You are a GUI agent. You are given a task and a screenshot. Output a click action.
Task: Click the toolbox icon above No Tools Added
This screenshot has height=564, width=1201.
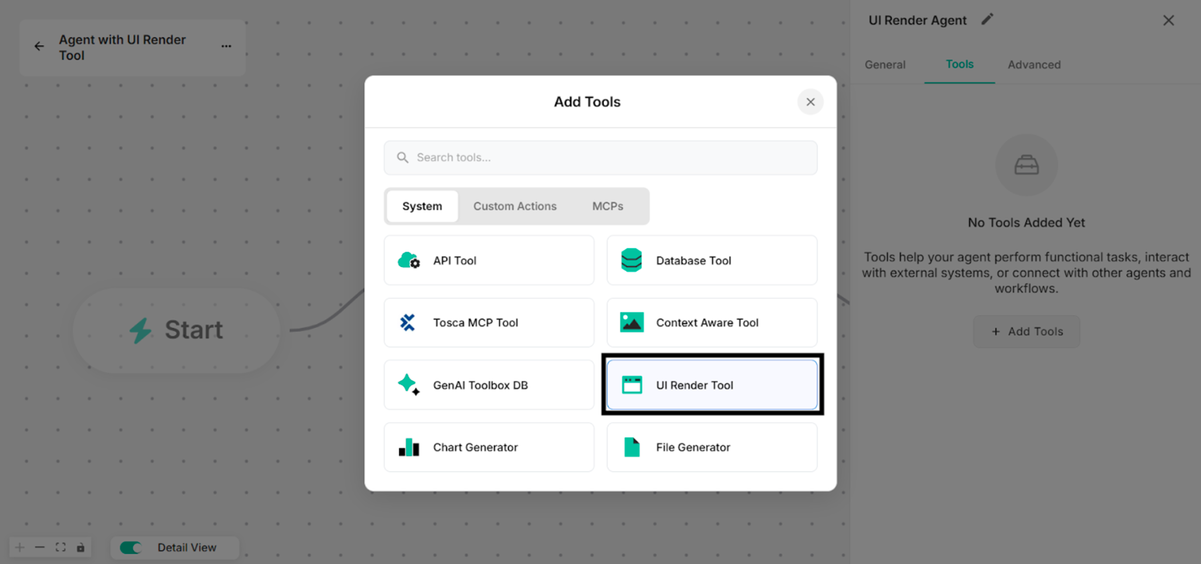[x=1027, y=165]
